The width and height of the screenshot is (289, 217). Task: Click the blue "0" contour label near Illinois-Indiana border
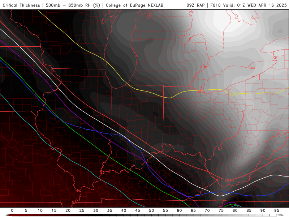[x=111, y=134]
